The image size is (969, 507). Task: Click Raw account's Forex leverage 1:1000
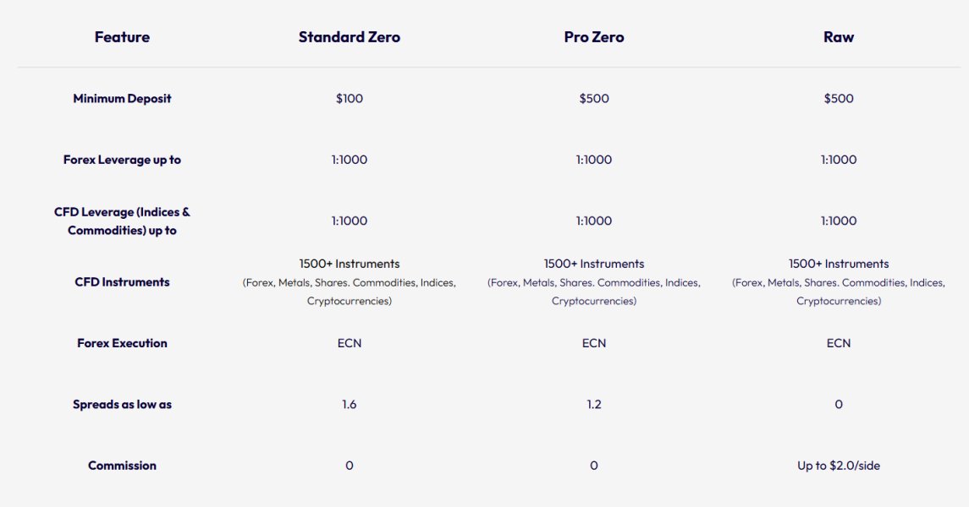[x=838, y=160]
